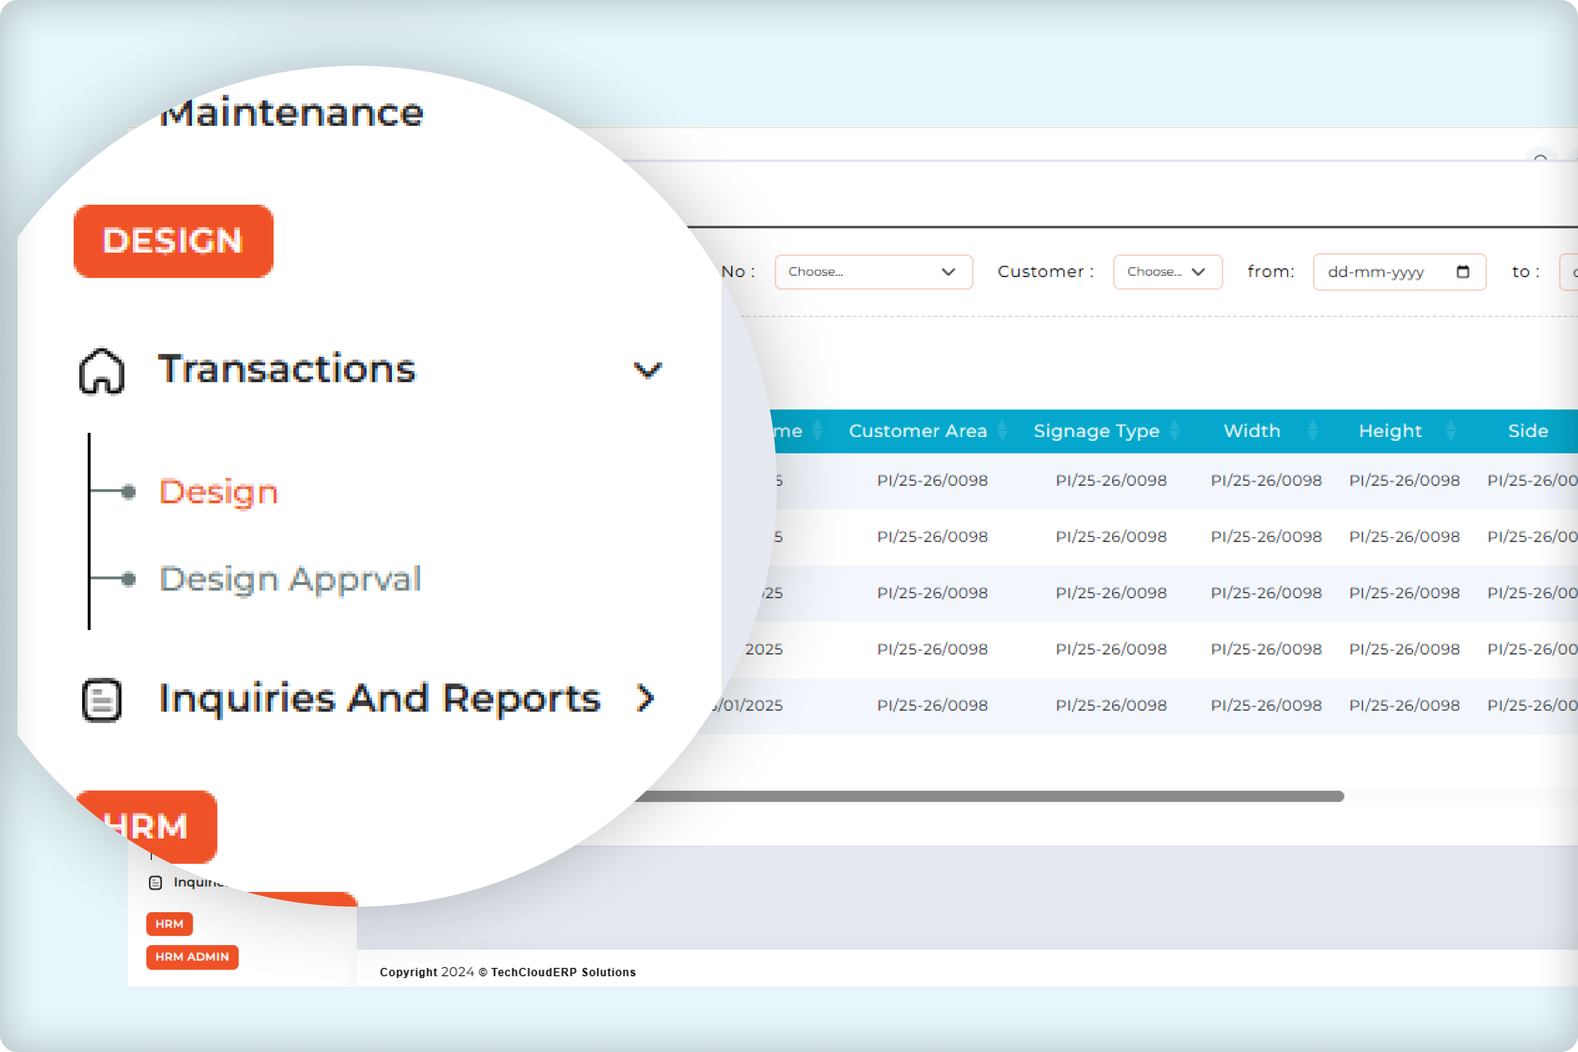Expand the Inquiries And Reports section
1578x1052 pixels.
click(x=645, y=698)
